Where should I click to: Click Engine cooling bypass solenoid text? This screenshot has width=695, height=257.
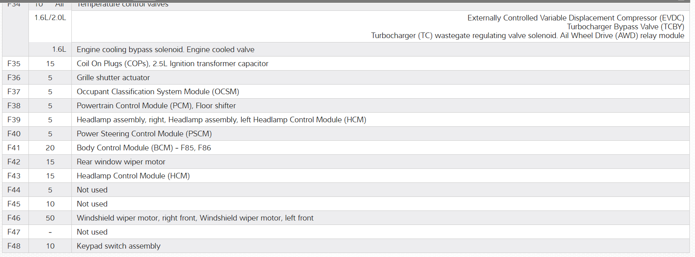point(165,50)
